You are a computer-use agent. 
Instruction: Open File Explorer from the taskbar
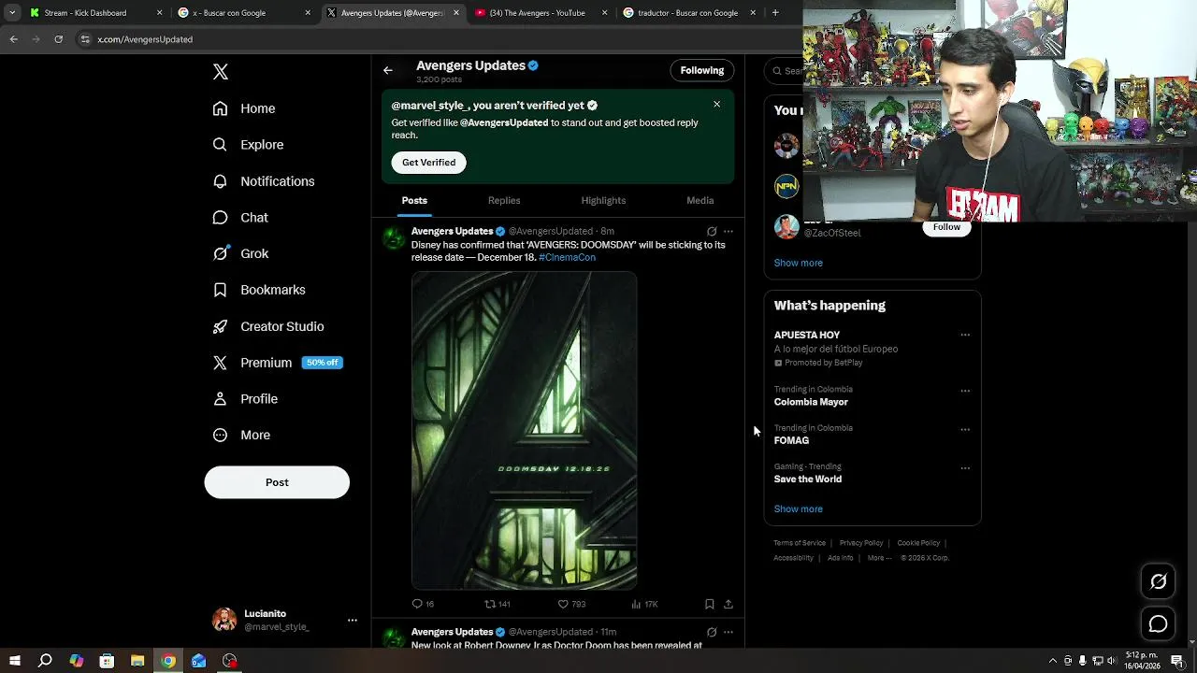[137, 661]
